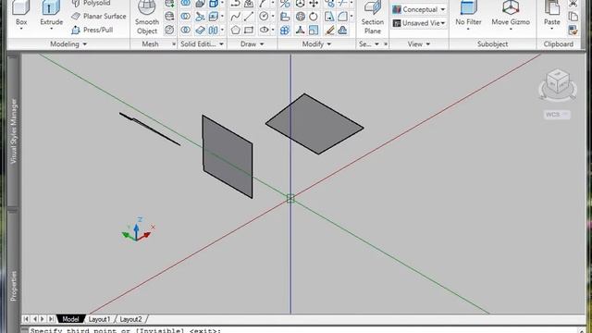Click the Union solid editing icon
Screen dimensions: 592x333
click(x=185, y=3)
